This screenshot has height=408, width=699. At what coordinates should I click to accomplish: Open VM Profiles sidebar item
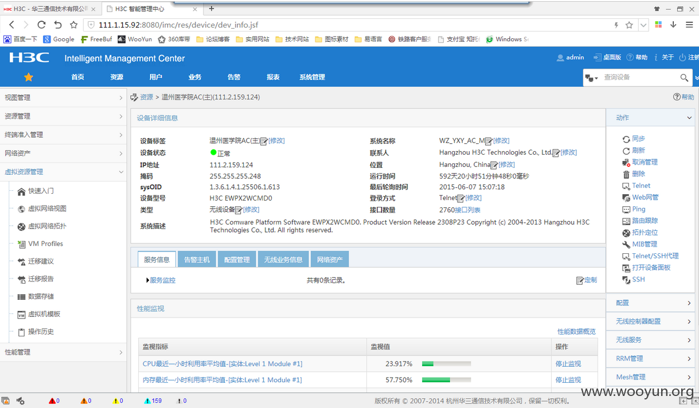point(45,244)
